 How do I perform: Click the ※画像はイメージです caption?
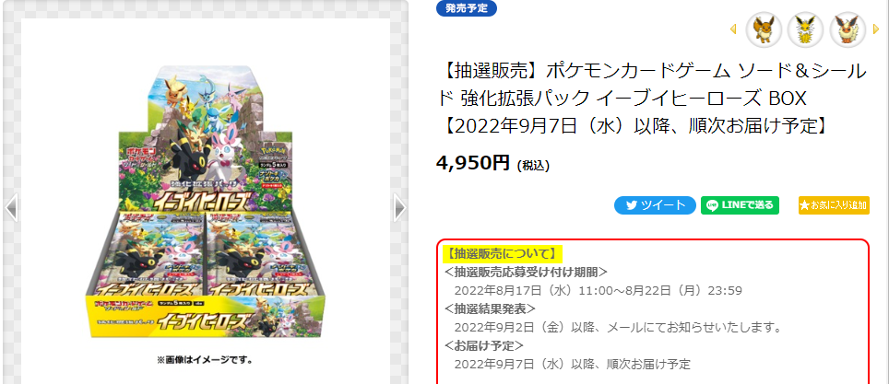click(x=205, y=360)
